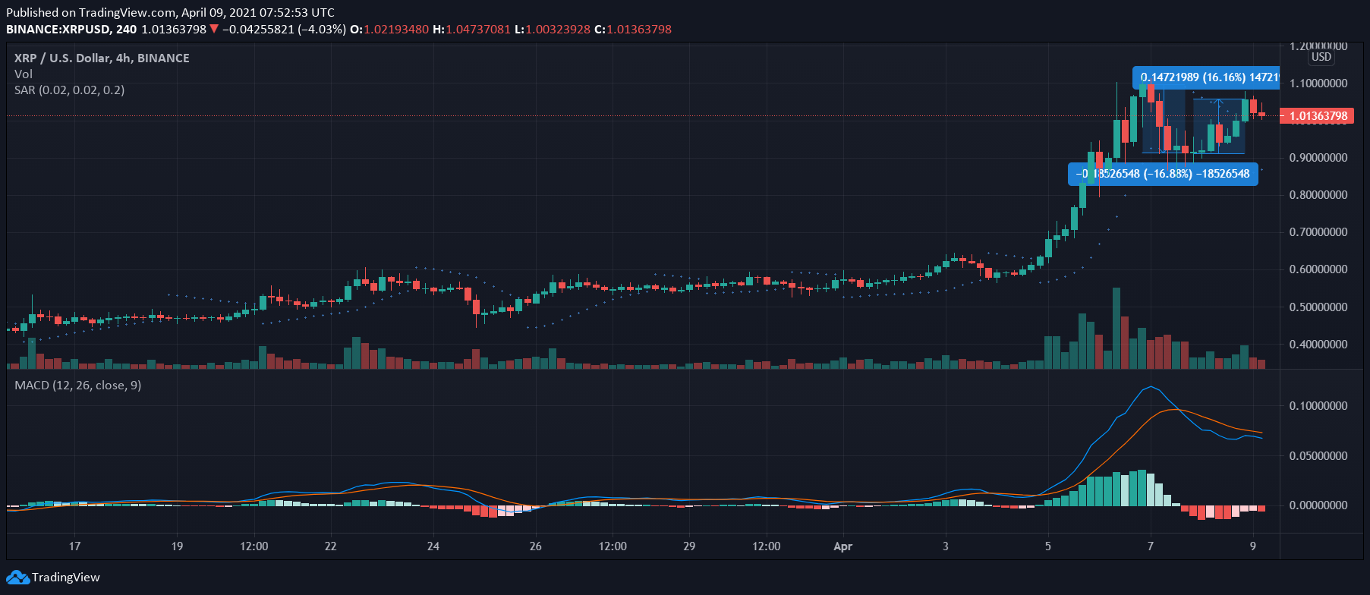Click the -16.83% price range measurement label
The height and width of the screenshot is (595, 1370).
click(1163, 174)
